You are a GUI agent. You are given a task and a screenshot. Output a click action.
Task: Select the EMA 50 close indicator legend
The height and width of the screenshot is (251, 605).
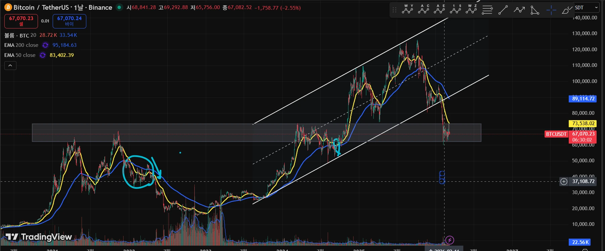click(x=20, y=55)
